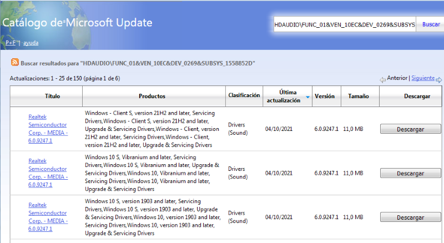The image size is (444, 243).
Task: Sort by Última actualización column
Action: pyautogui.click(x=282, y=95)
